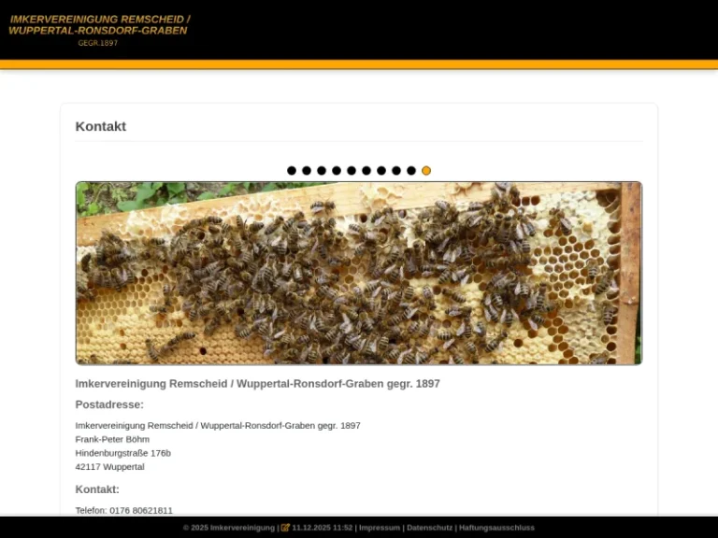Click the © 2025 Imkervereinigung footer text
The image size is (718, 538).
point(229,528)
